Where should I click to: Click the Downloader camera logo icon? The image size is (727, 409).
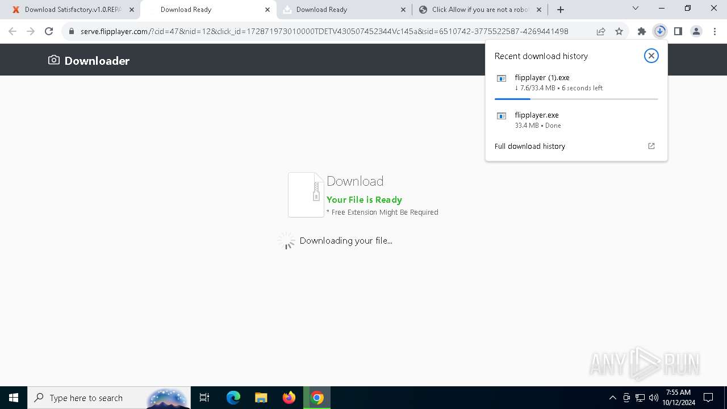coord(54,60)
